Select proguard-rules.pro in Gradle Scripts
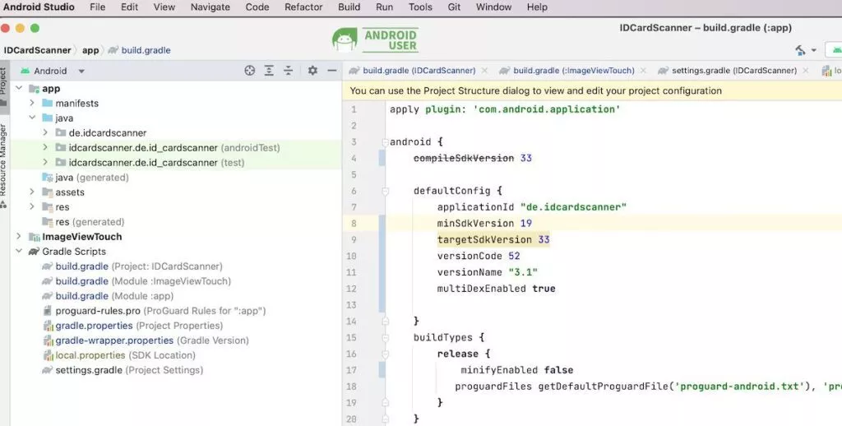Screen dimensions: 842x426 coord(154,311)
